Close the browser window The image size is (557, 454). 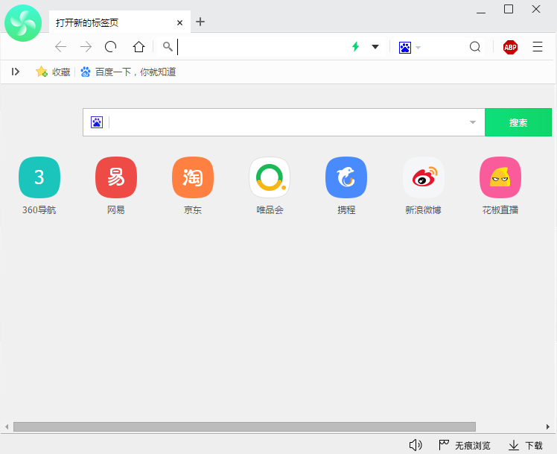(536, 9)
